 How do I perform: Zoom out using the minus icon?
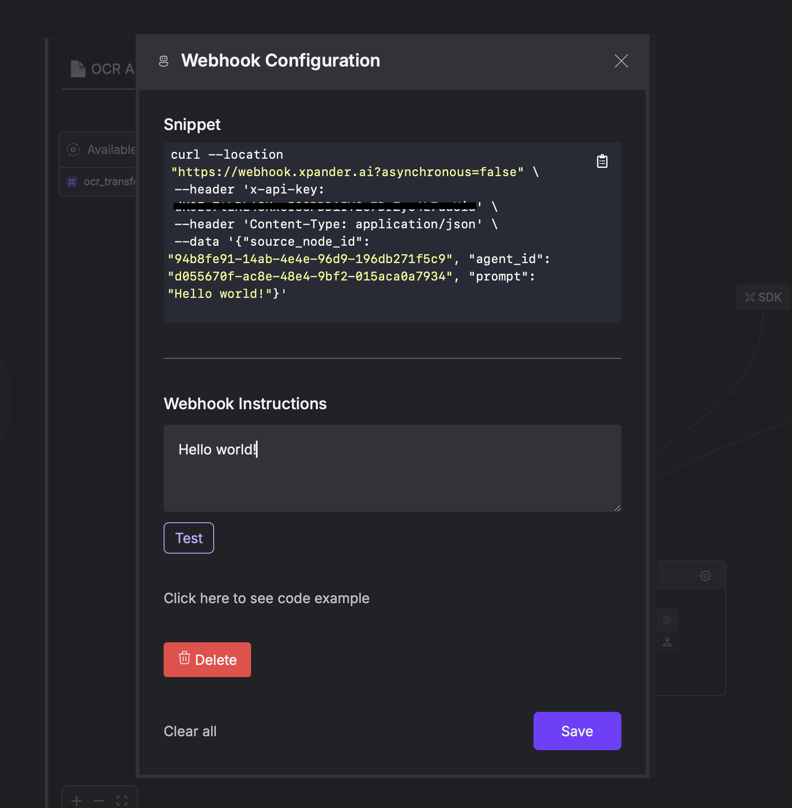click(x=99, y=800)
